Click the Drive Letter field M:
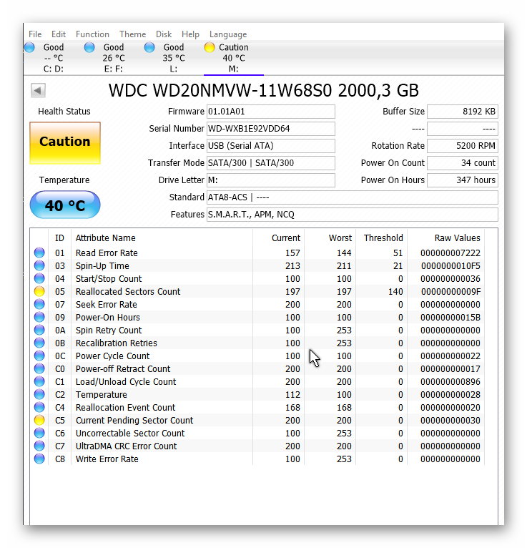The height and width of the screenshot is (548, 527). (x=271, y=180)
